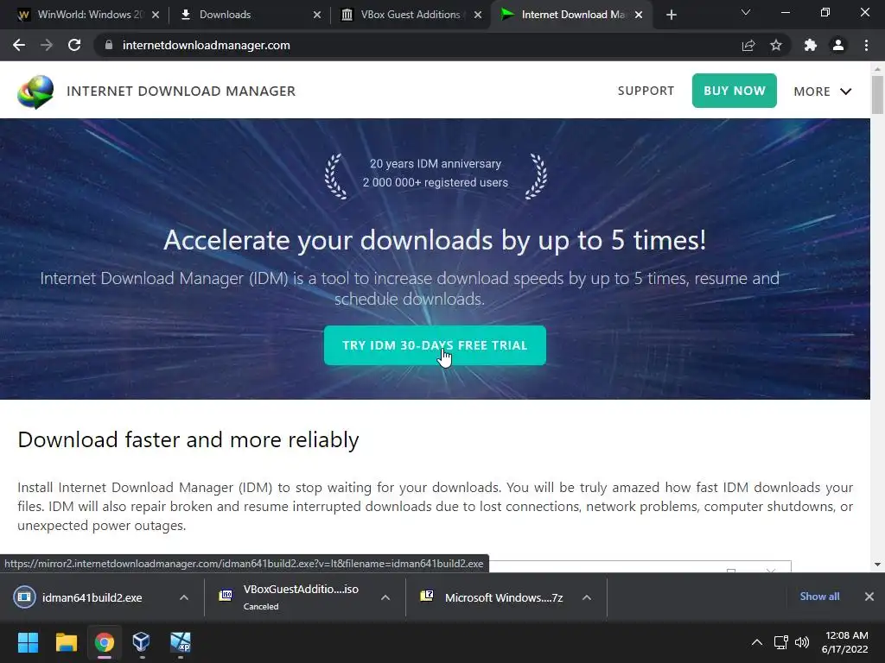This screenshot has height=663, width=885.
Task: Close the VBox Guest Additions tab
Action: pos(478,15)
